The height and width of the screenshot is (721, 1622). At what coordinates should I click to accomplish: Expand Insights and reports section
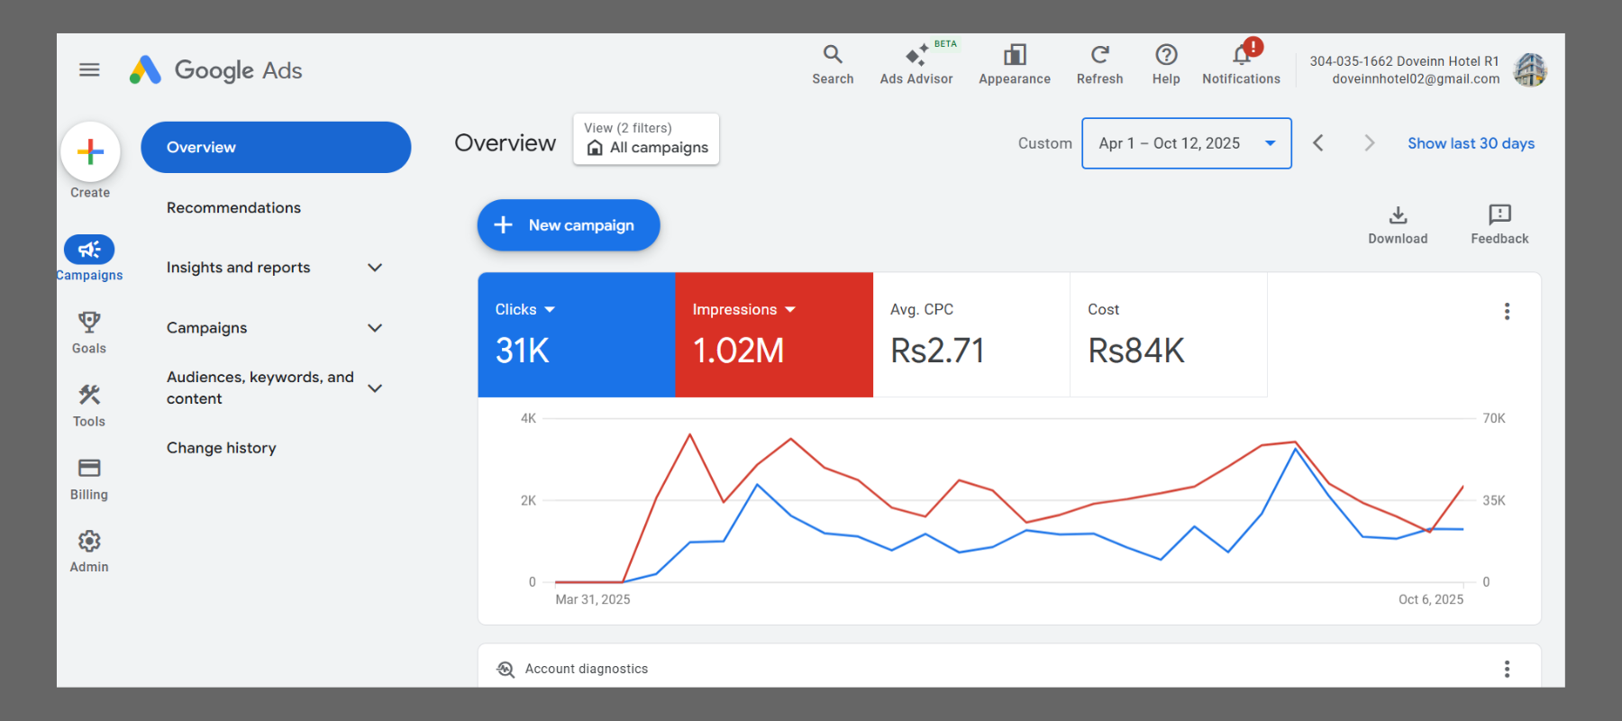pyautogui.click(x=375, y=268)
